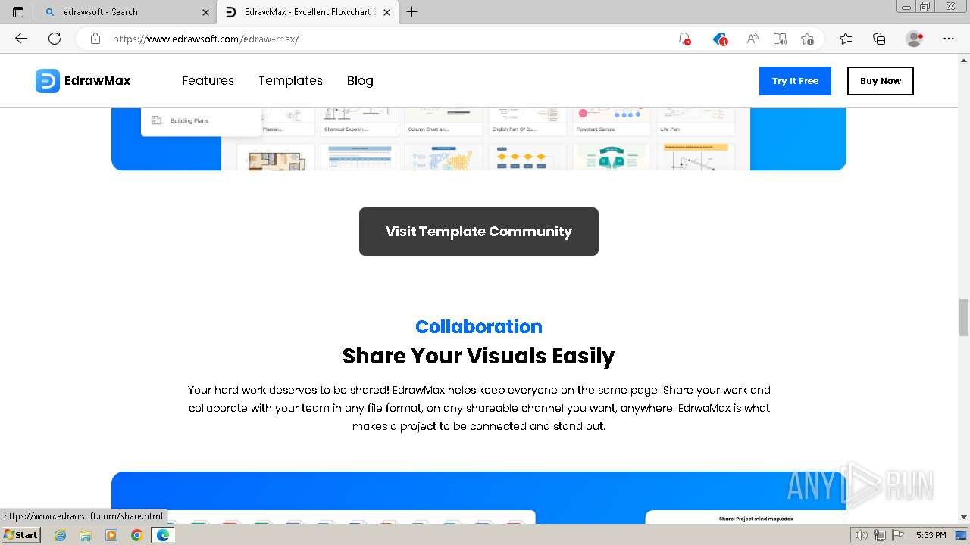The image size is (970, 545).
Task: Click the network tray icon
Action: (x=880, y=535)
